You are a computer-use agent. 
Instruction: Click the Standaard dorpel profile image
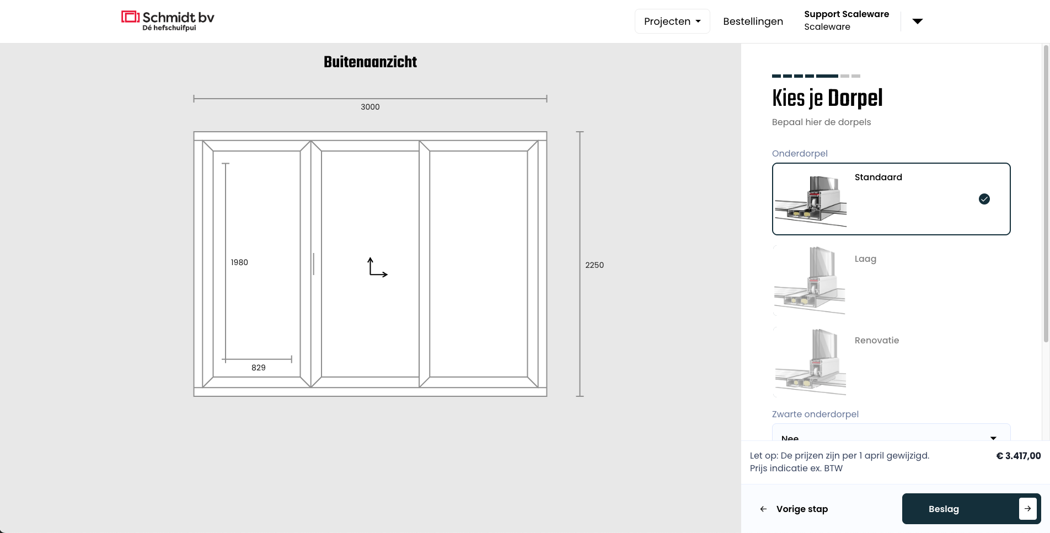point(810,200)
